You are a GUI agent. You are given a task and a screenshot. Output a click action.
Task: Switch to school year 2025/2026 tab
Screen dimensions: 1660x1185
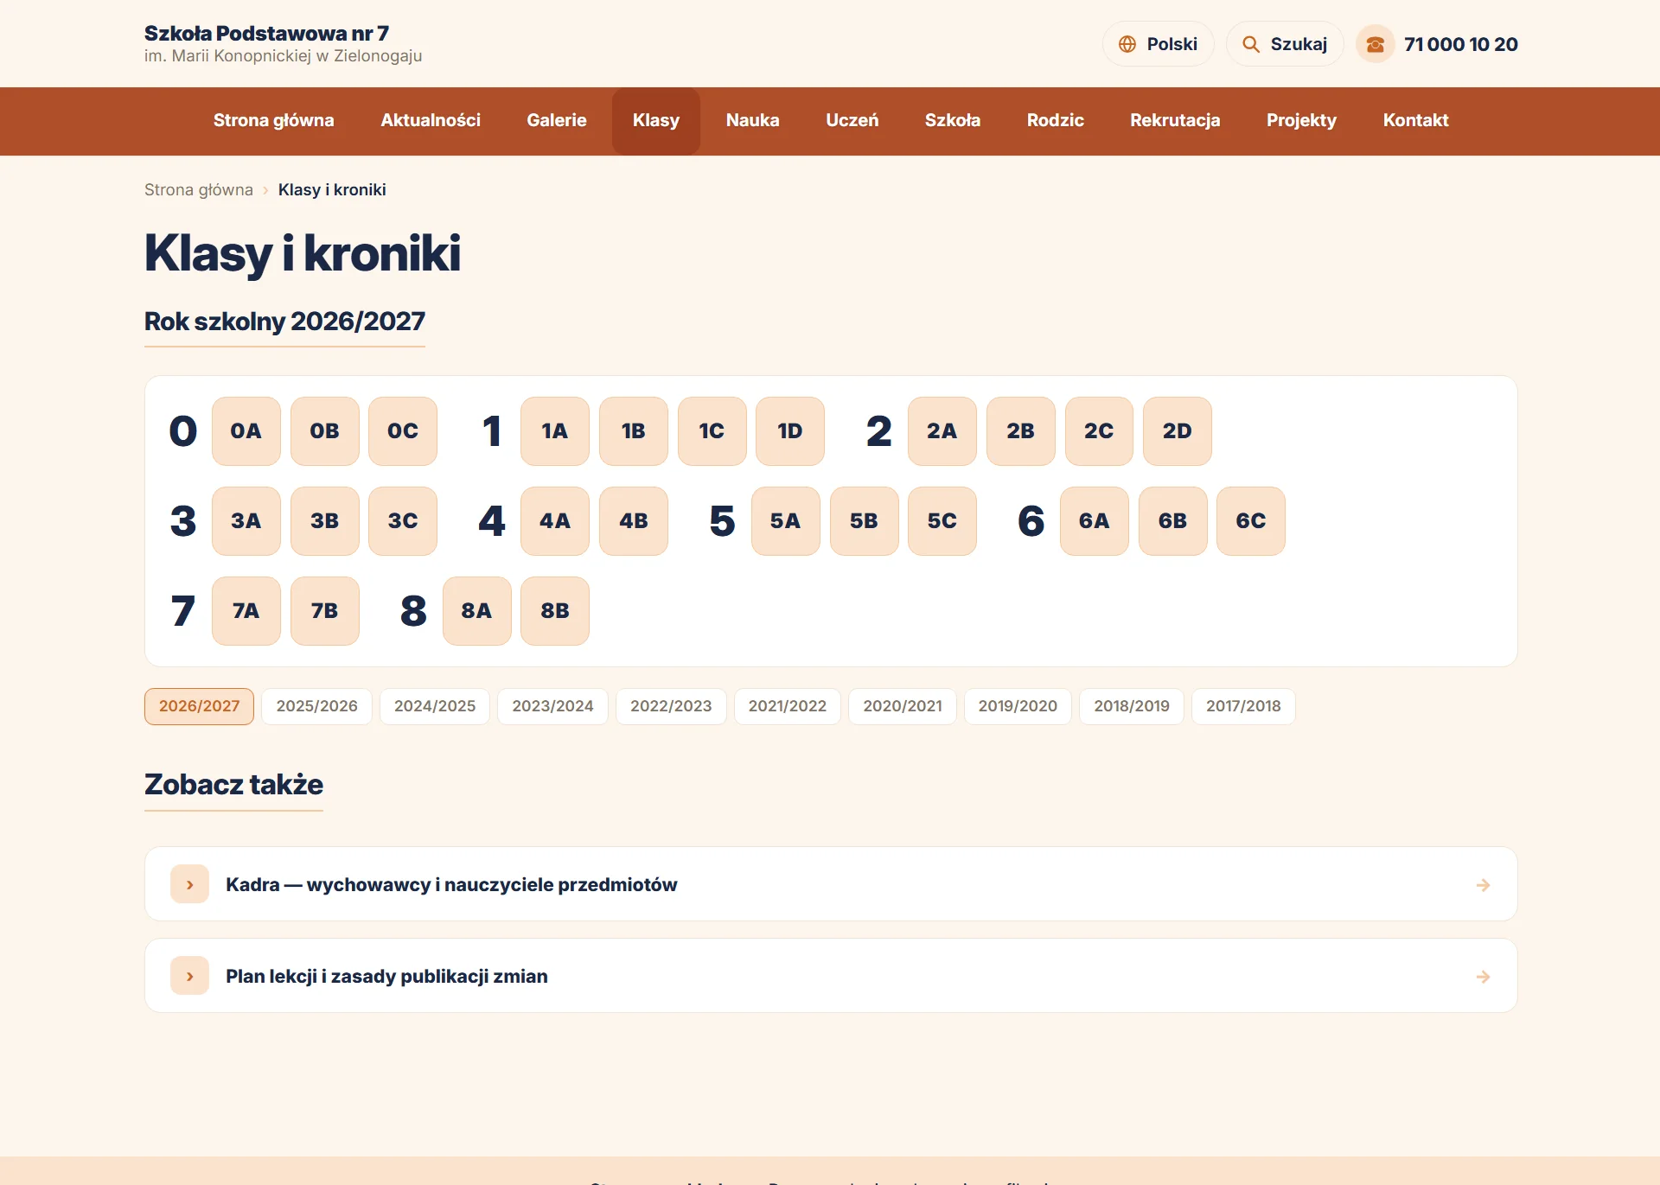(x=316, y=706)
